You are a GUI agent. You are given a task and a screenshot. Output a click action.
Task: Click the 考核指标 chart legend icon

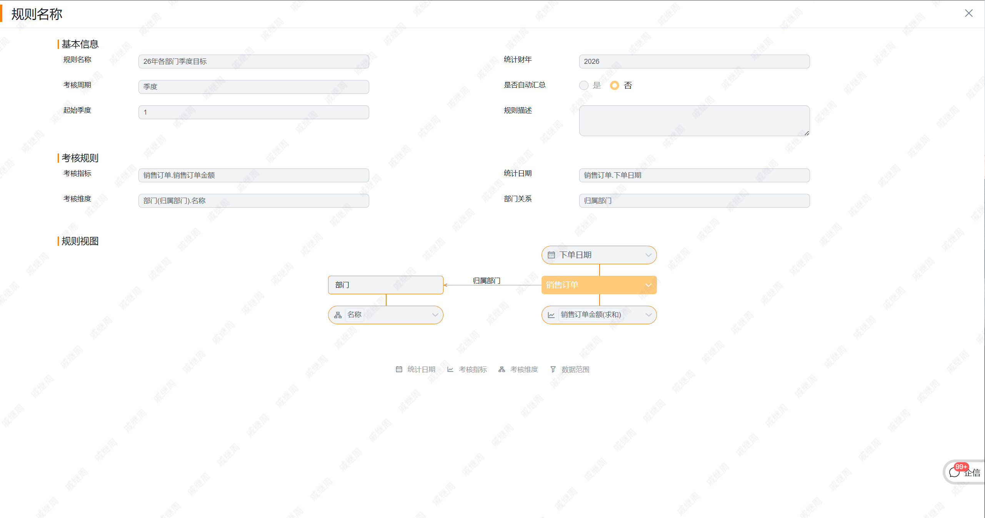coord(450,369)
